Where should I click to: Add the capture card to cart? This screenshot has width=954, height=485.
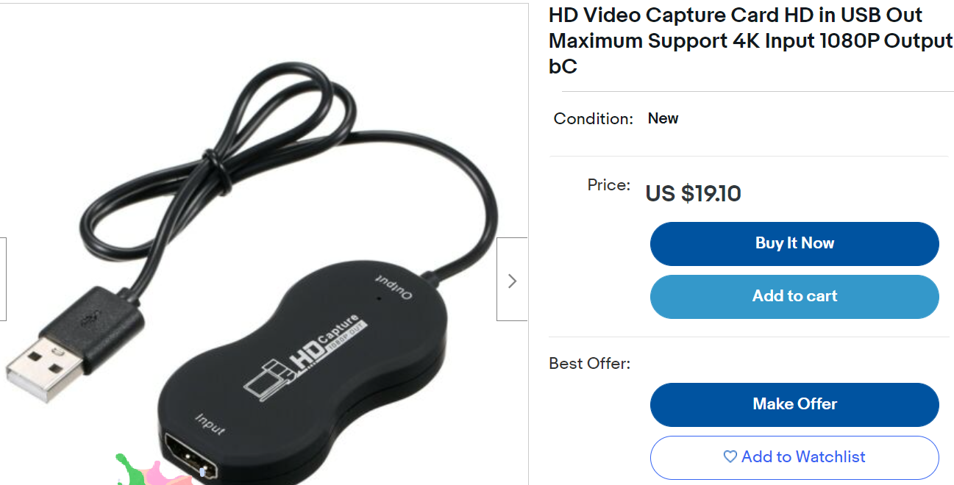794,296
